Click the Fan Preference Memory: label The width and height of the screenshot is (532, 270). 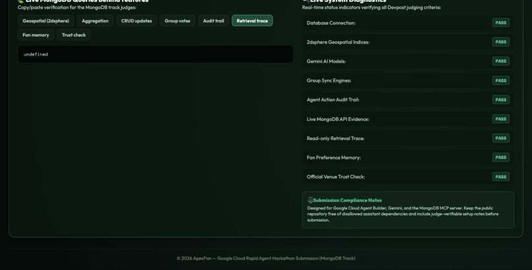pos(333,158)
